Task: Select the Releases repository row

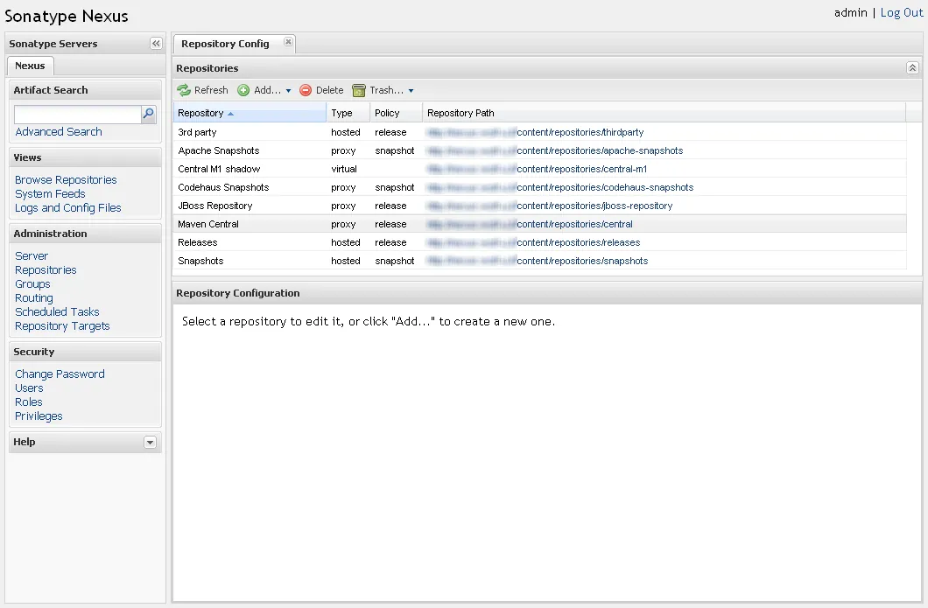Action: (539, 242)
